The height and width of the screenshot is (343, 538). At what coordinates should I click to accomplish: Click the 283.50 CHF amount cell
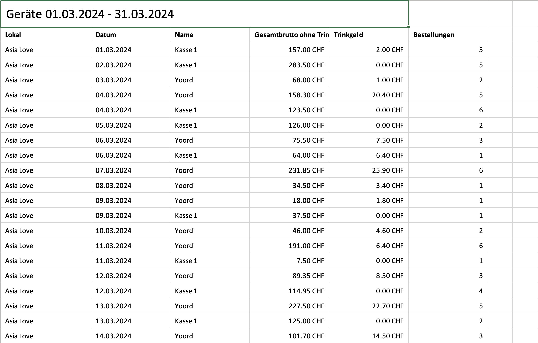click(x=289, y=65)
